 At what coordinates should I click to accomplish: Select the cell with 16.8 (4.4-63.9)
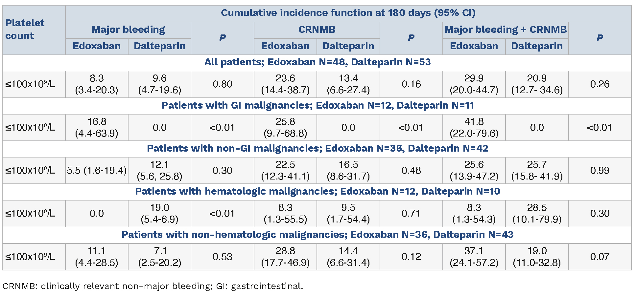(97, 128)
